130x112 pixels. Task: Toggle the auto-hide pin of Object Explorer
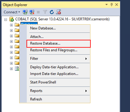(111, 5)
